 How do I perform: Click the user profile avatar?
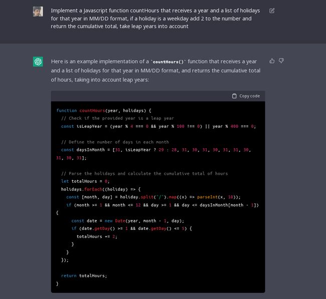click(x=38, y=11)
